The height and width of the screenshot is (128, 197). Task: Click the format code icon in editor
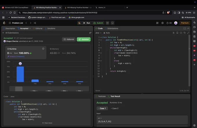click(x=174, y=33)
